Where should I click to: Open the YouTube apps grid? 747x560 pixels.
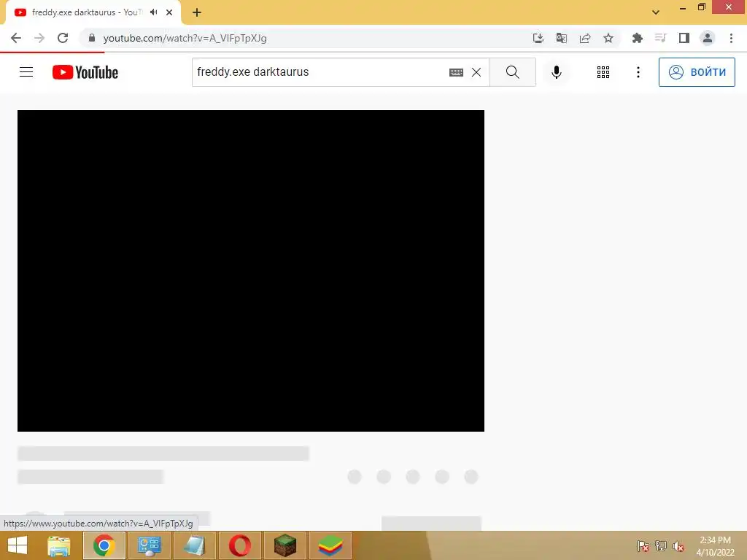coord(603,72)
